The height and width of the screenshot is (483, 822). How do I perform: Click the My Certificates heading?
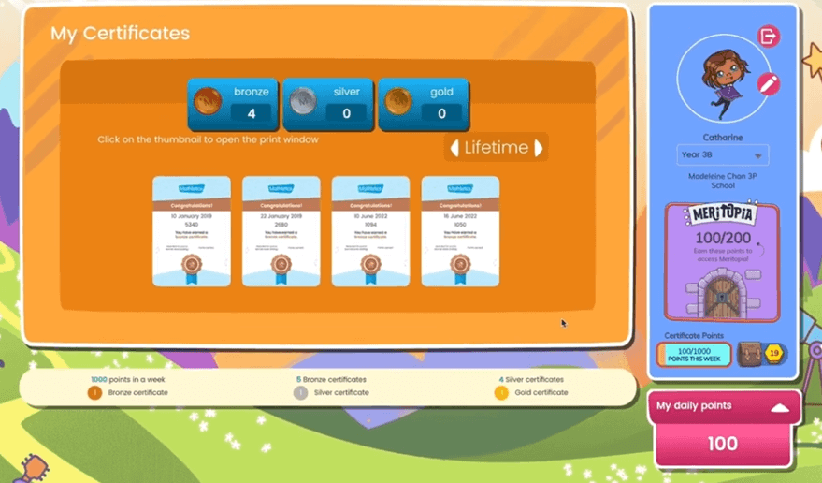coord(120,34)
